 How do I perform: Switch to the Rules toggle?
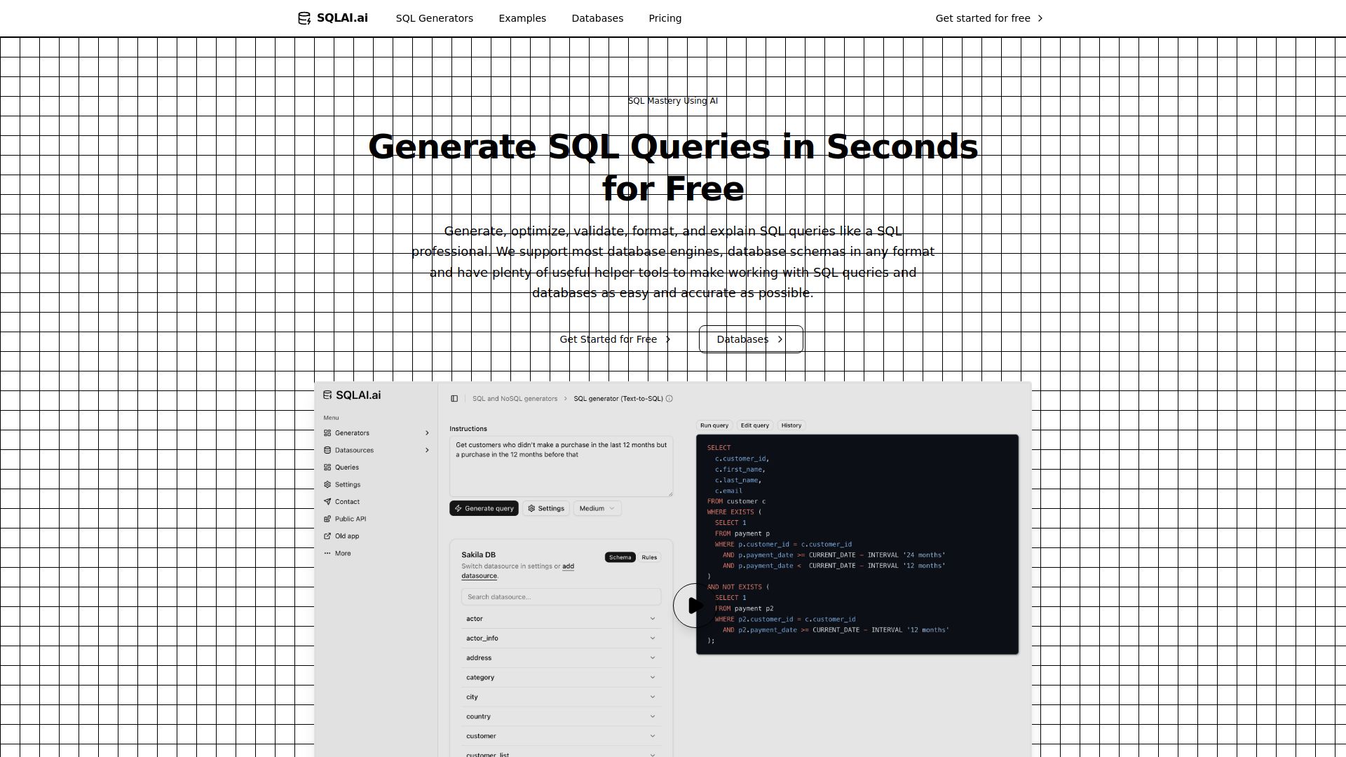tap(649, 558)
